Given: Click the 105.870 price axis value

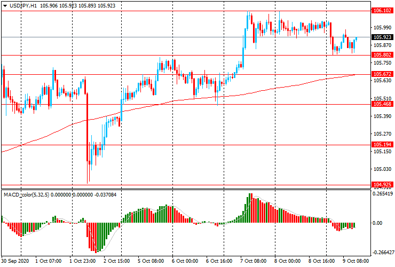Looking at the screenshot, I should click(382, 45).
